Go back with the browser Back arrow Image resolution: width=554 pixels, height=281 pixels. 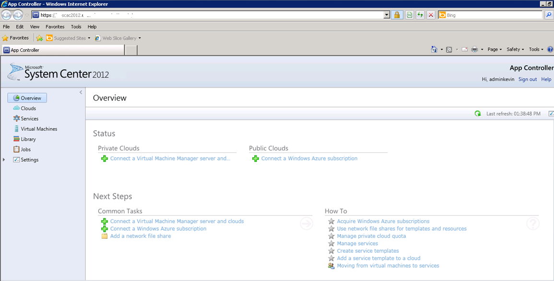6,15
